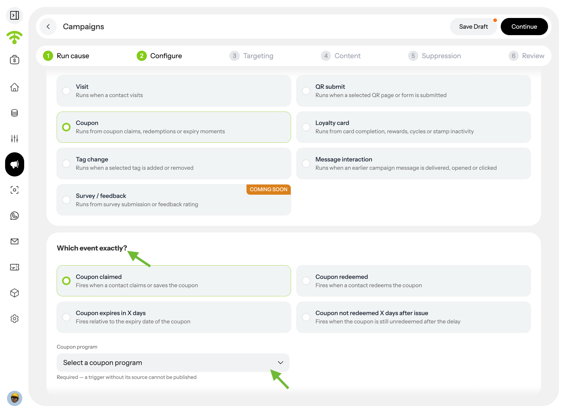
Task: Choose Coupon expires in X days option
Action: tap(174, 317)
